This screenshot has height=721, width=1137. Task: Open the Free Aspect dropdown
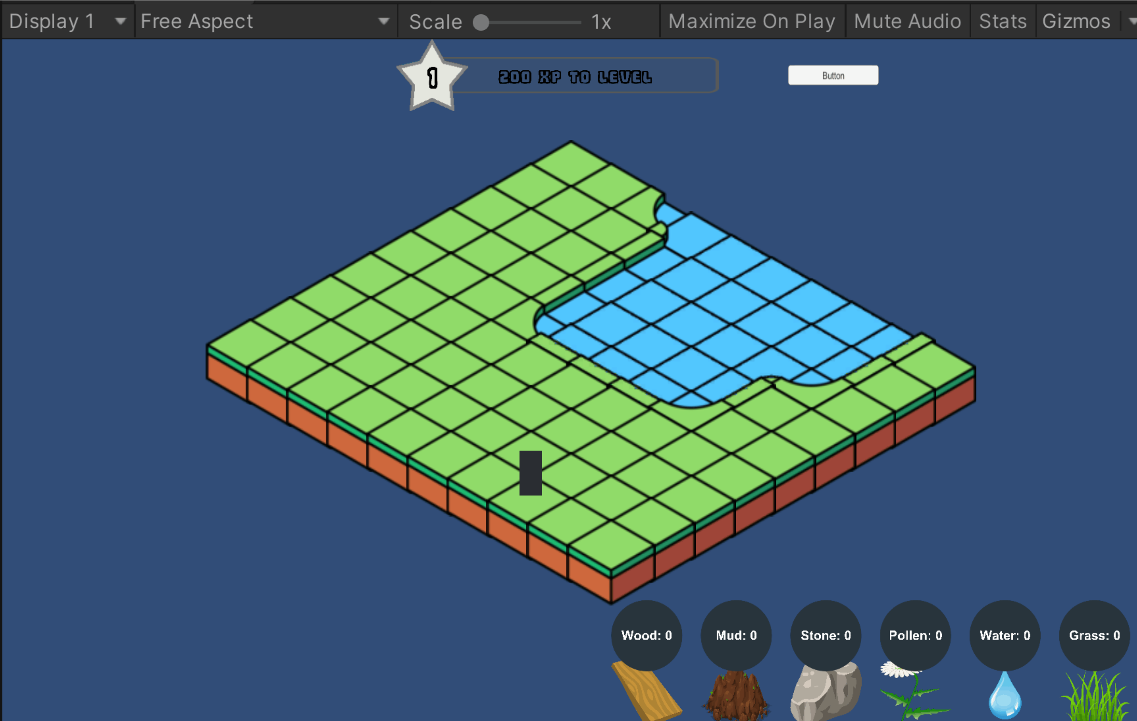[266, 21]
